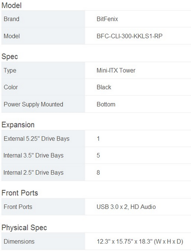Click the Color row label
Viewport: 191px width, 251px height.
pos(11,87)
